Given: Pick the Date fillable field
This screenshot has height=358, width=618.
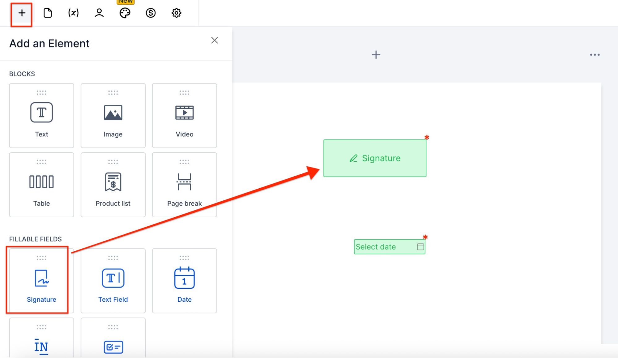Looking at the screenshot, I should coord(184,281).
